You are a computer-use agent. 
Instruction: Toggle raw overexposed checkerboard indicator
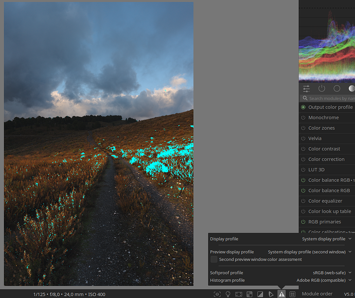250,294
